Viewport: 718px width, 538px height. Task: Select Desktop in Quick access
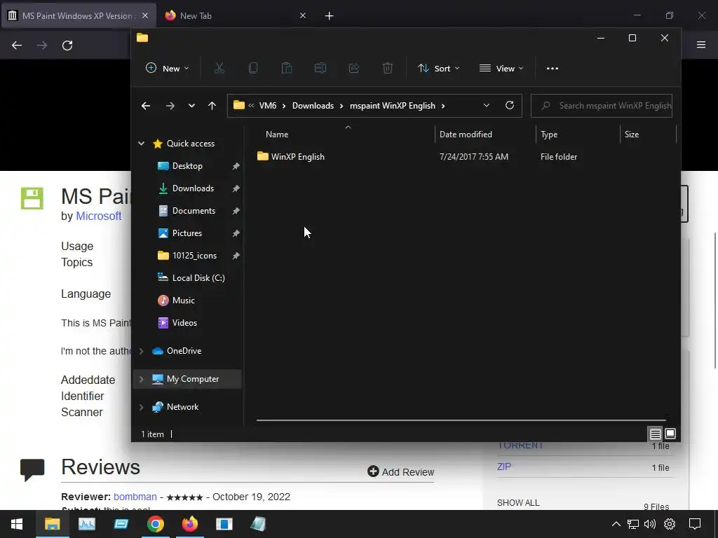pos(187,165)
